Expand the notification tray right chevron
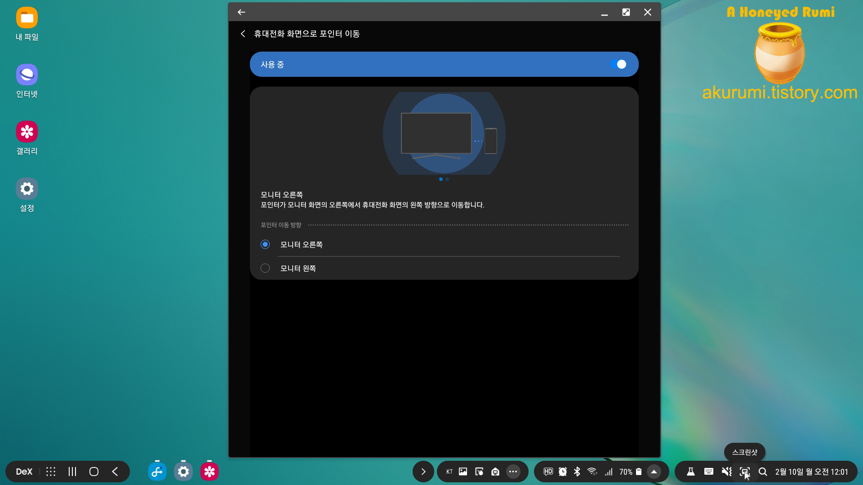The image size is (863, 485). 423,472
